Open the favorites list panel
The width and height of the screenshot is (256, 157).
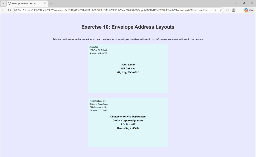coord(227,10)
